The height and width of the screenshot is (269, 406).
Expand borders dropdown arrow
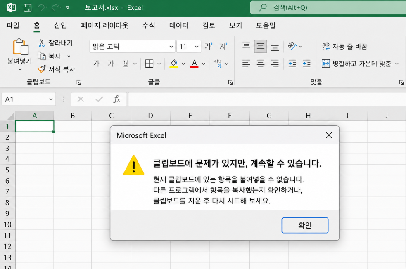tap(159, 64)
